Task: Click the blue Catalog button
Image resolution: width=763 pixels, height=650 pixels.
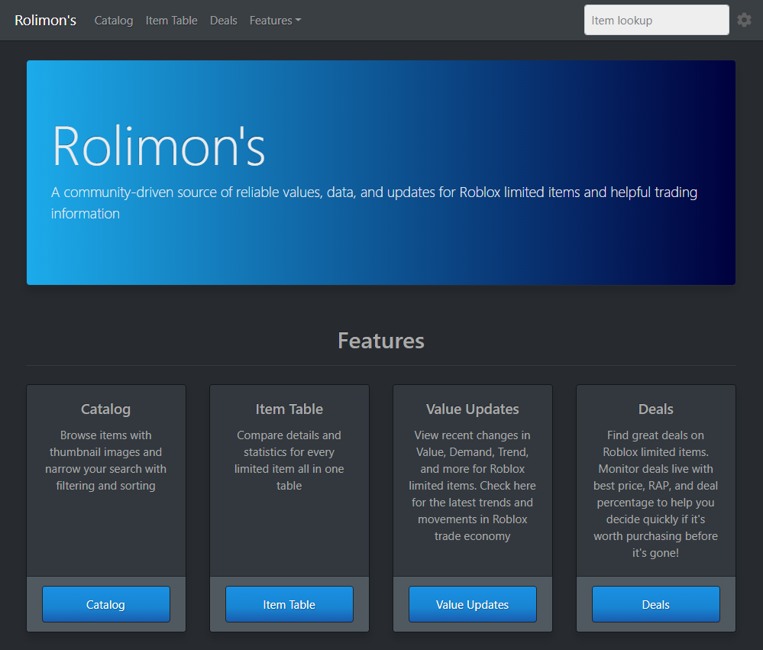Action: click(106, 604)
